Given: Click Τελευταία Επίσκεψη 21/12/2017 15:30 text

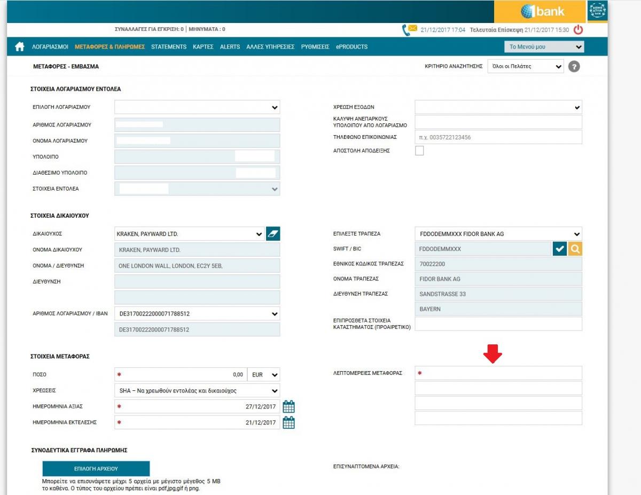Looking at the screenshot, I should 519,30.
